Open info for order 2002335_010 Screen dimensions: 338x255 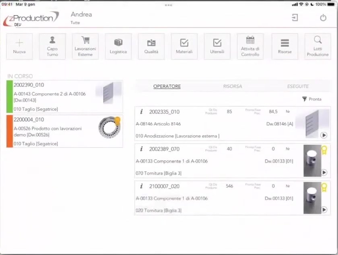tap(141, 112)
